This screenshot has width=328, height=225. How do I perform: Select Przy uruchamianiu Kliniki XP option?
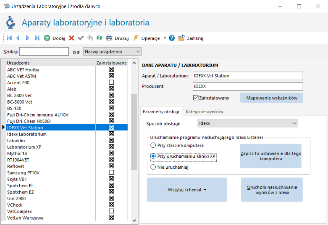tap(183, 156)
